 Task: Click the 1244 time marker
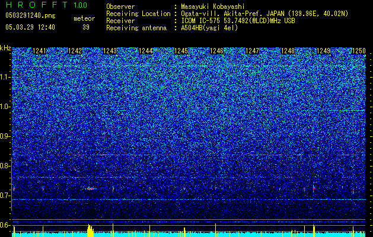click(x=146, y=51)
